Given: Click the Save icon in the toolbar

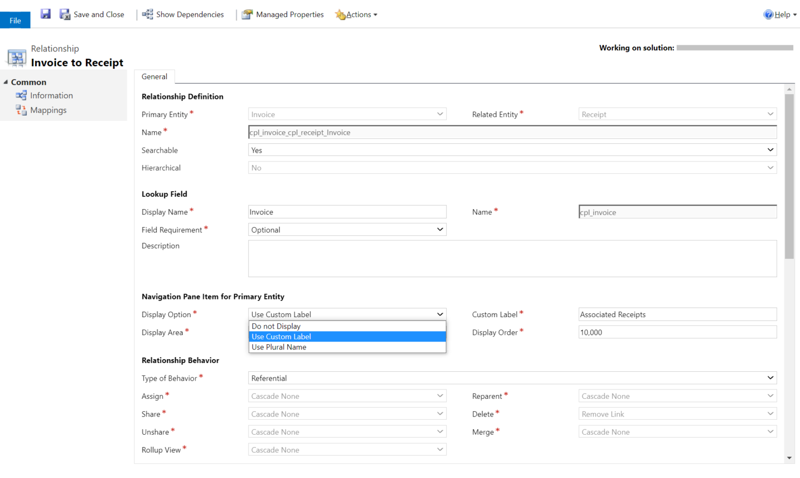Looking at the screenshot, I should [45, 14].
